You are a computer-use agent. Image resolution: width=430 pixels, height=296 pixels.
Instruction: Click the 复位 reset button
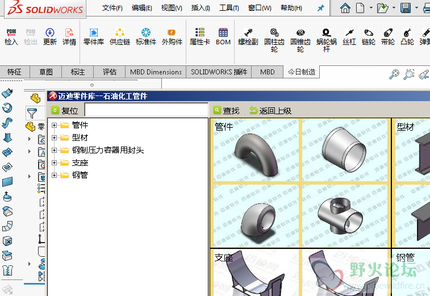tap(65, 111)
